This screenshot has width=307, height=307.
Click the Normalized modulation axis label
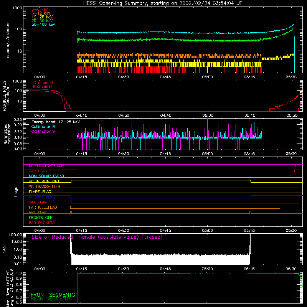tap(7, 134)
